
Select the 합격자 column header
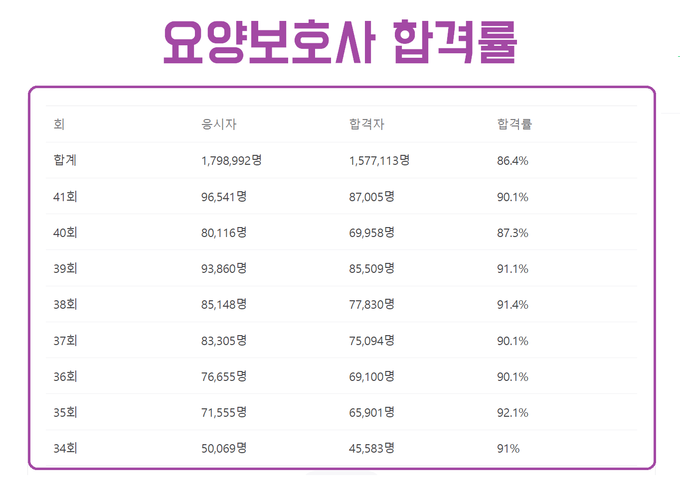[x=367, y=124]
